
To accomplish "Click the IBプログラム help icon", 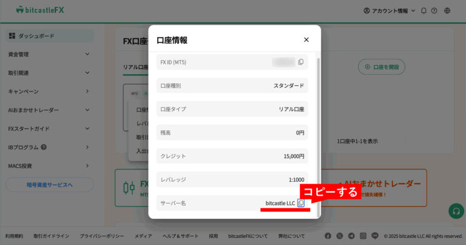I will tap(44, 147).
